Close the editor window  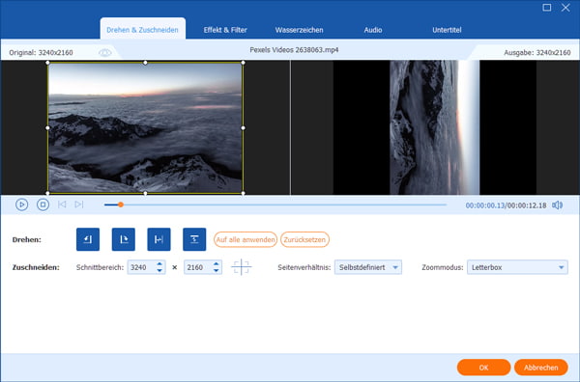(x=565, y=8)
